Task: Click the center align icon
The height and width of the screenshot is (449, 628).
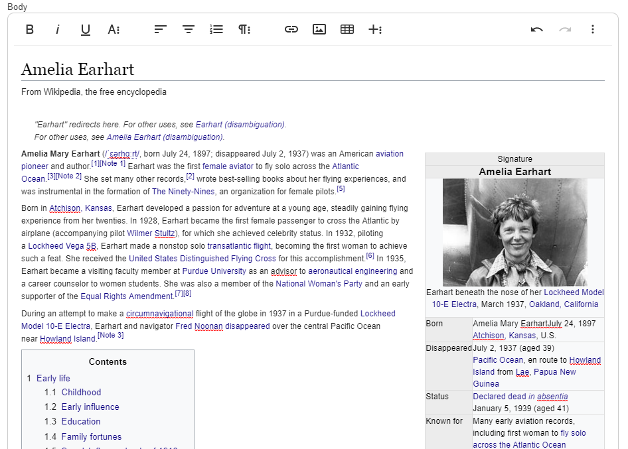Action: (189, 29)
